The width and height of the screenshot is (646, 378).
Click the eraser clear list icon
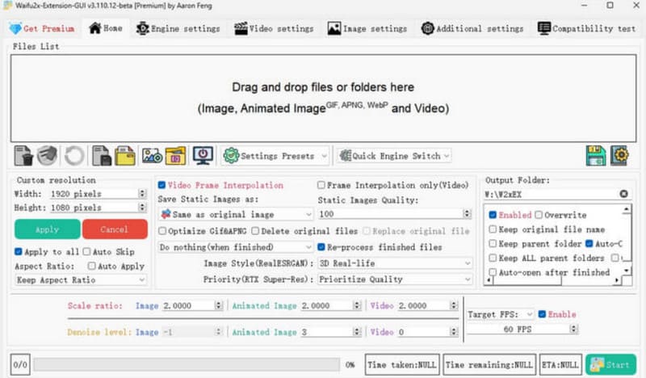[x=48, y=155]
